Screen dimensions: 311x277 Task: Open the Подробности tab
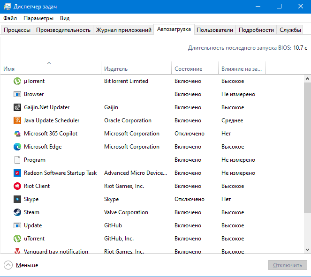(256, 30)
